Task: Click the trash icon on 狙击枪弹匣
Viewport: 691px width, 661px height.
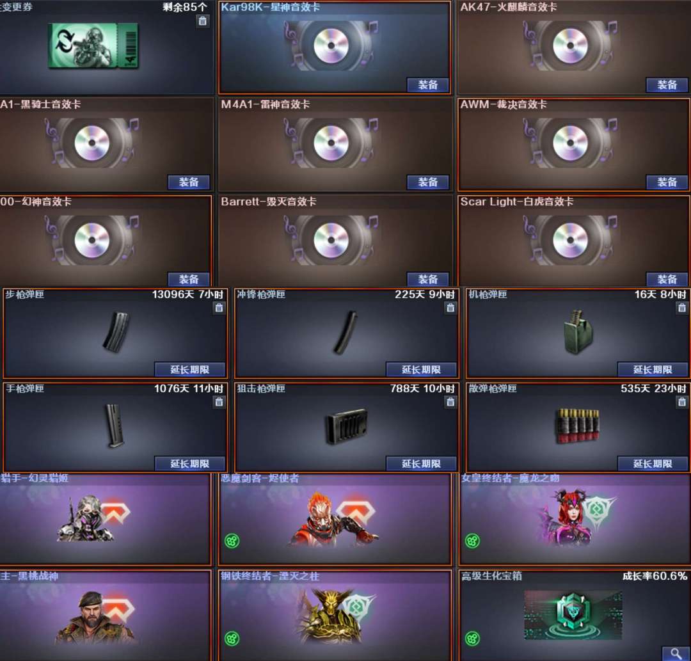Action: [x=450, y=402]
